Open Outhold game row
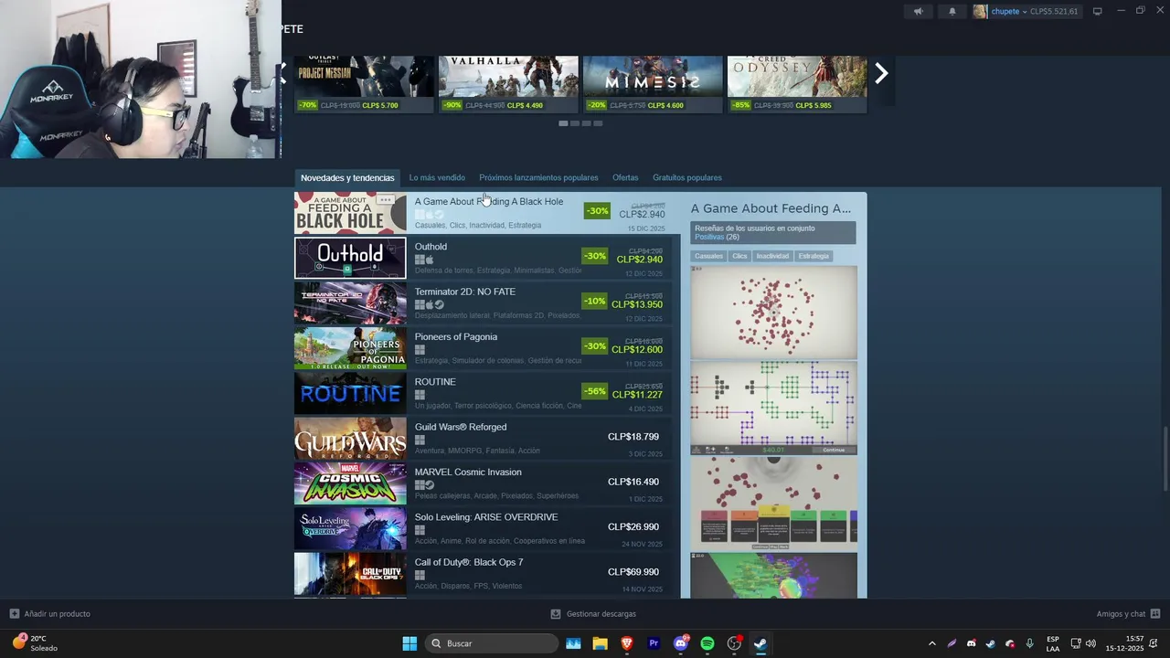The width and height of the screenshot is (1170, 658). pos(483,258)
